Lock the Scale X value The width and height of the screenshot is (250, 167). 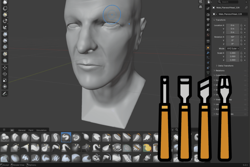[241, 53]
